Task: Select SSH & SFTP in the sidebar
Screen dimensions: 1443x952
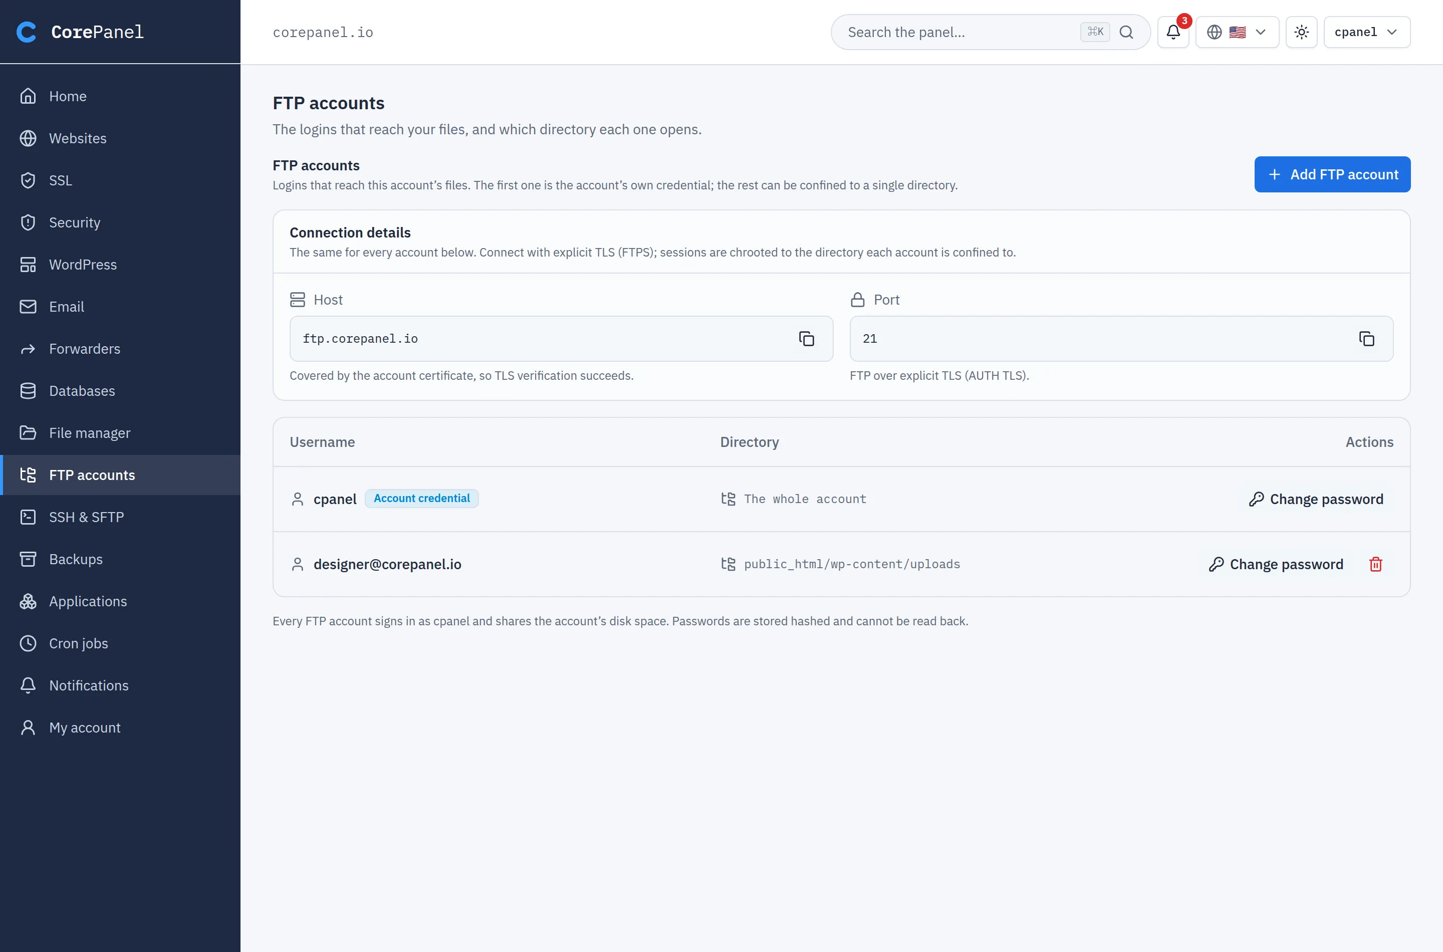Action: 120,517
